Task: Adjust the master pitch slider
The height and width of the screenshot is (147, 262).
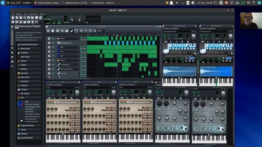Action: 82,20
